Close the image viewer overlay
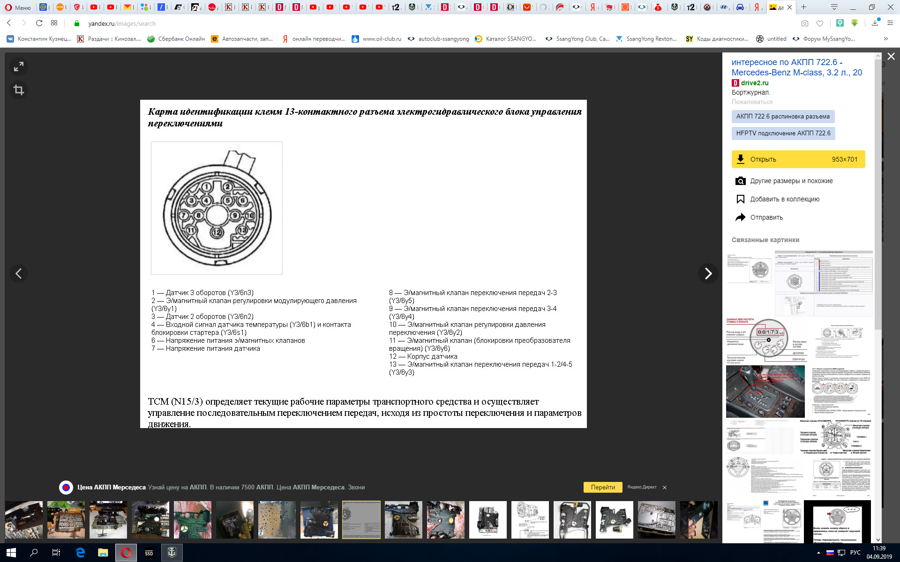 [x=891, y=56]
